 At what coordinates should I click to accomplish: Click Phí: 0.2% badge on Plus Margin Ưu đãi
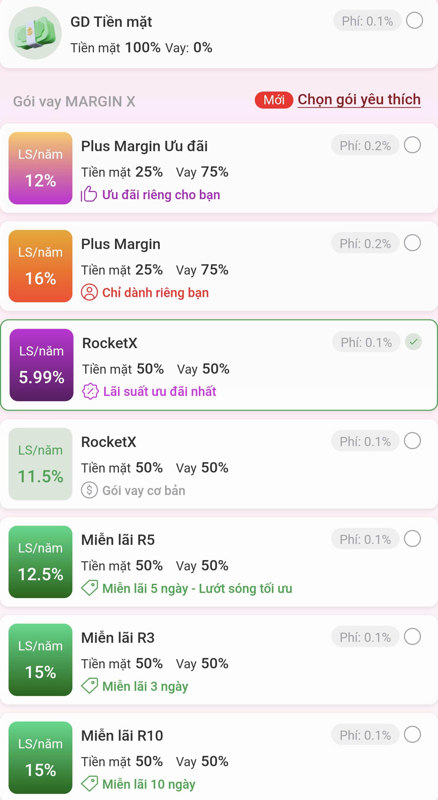(365, 145)
